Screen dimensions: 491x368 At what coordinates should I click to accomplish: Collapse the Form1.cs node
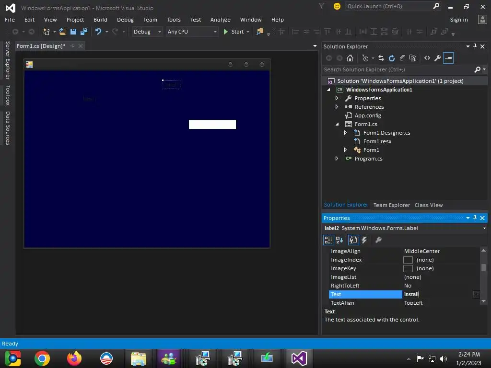(337, 124)
